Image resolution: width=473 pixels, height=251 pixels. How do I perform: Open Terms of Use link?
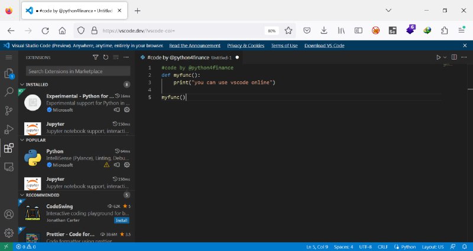coord(284,45)
